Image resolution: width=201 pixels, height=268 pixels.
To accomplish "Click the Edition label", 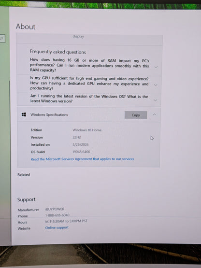I will [x=36, y=130].
